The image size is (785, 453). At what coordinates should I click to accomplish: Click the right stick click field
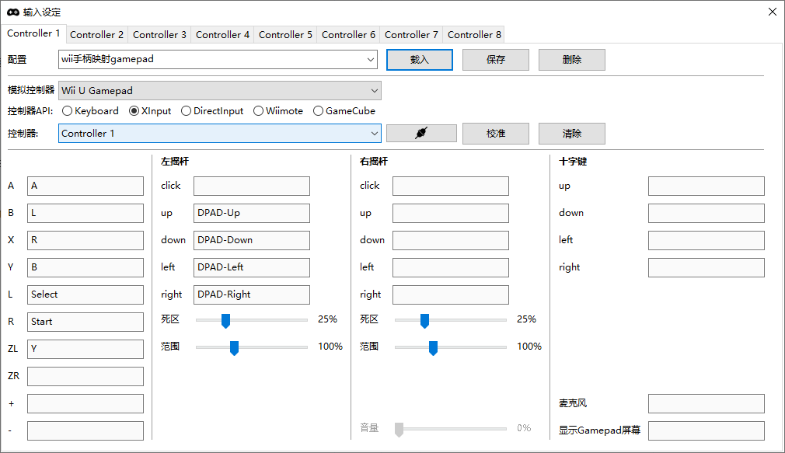click(x=451, y=186)
